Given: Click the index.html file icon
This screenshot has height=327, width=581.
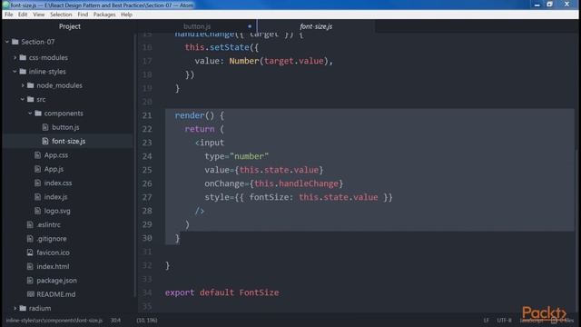Looking at the screenshot, I should coord(30,266).
